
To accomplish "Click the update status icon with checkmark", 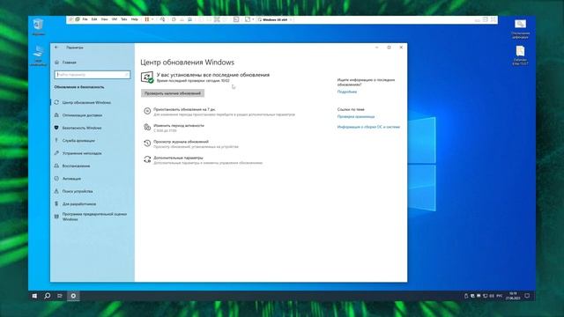I will pos(147,77).
